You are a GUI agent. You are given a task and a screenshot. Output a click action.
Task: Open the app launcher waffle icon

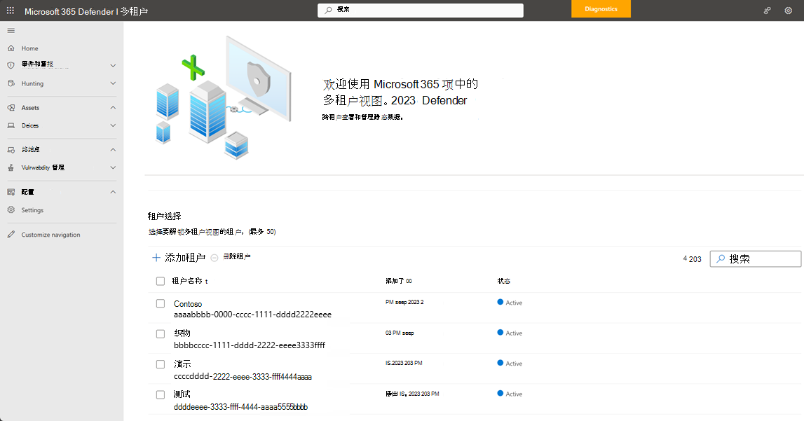tap(11, 11)
